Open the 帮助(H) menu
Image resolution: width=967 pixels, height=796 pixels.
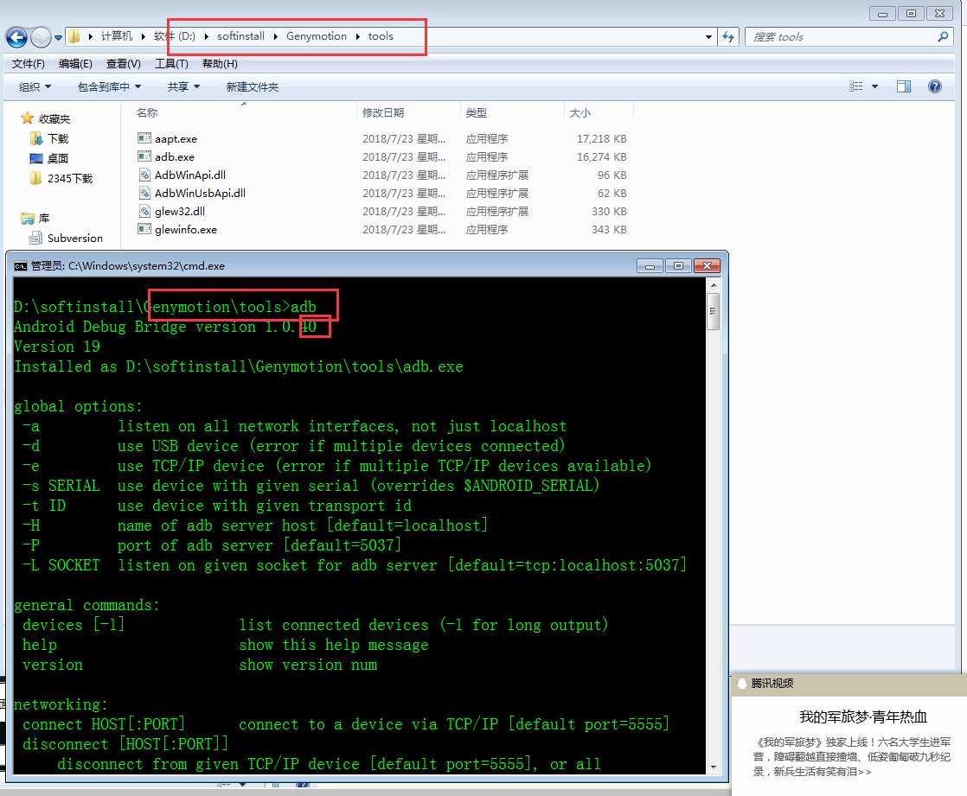[x=220, y=63]
